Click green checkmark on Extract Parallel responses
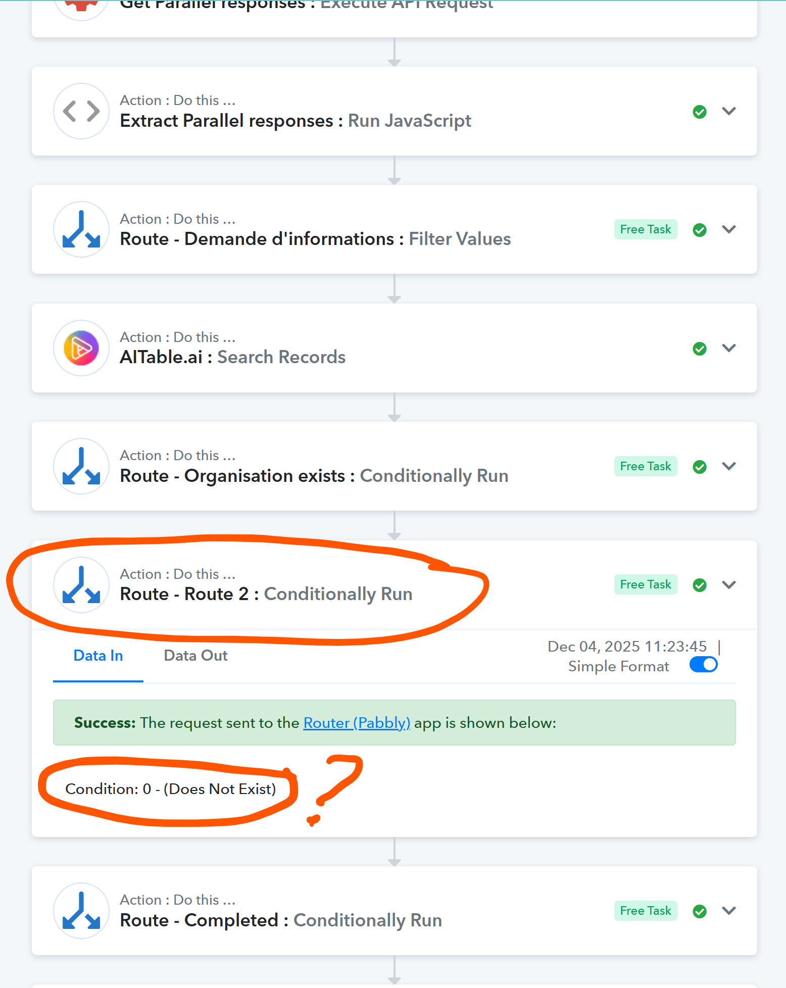Viewport: 786px width, 988px height. click(x=699, y=112)
